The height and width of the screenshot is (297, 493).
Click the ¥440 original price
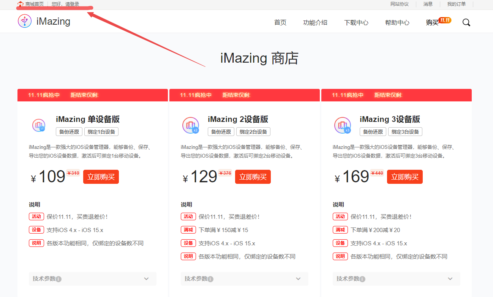[377, 173]
